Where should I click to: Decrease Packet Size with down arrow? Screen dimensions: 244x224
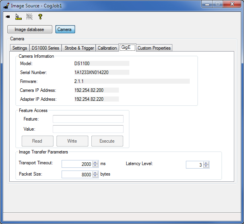pos(95,176)
